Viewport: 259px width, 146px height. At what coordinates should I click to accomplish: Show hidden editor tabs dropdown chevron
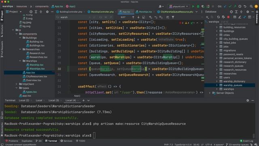click(196, 12)
